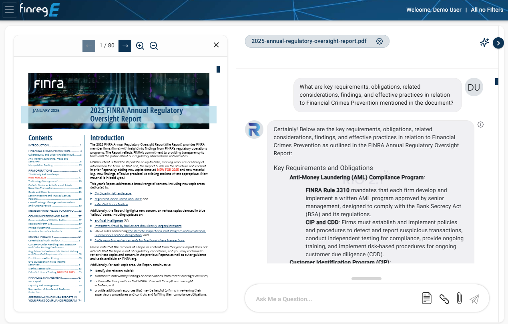Click FINANCIAL MANAGEMENT contents heading

click(55, 277)
